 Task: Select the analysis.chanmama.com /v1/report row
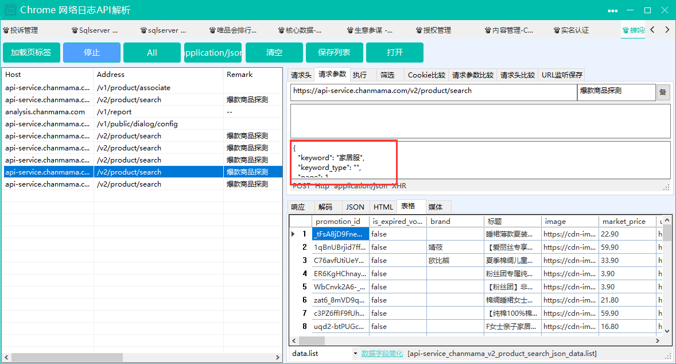tap(143, 112)
